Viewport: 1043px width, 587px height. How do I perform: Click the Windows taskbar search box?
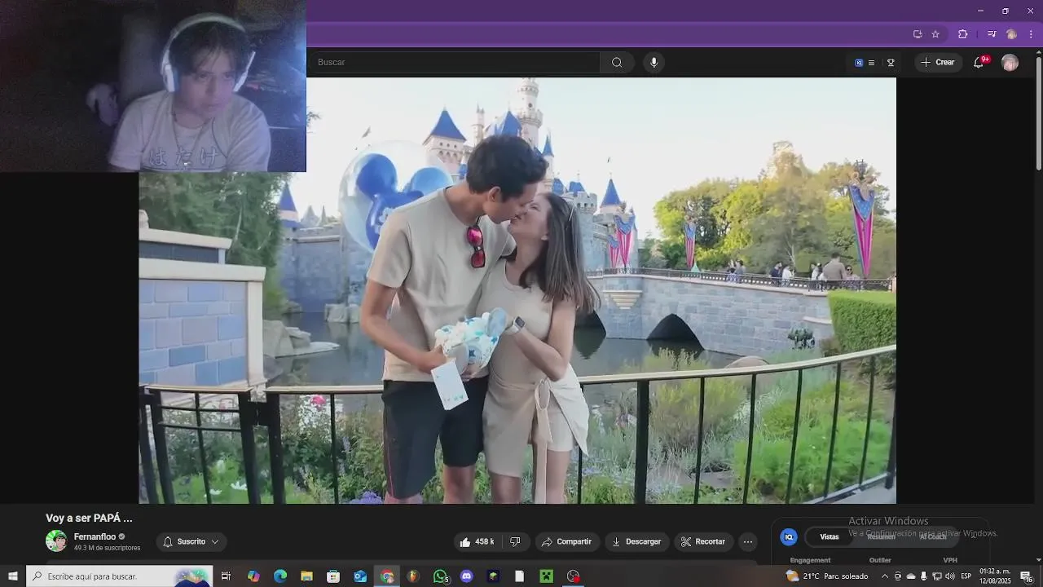tap(120, 576)
